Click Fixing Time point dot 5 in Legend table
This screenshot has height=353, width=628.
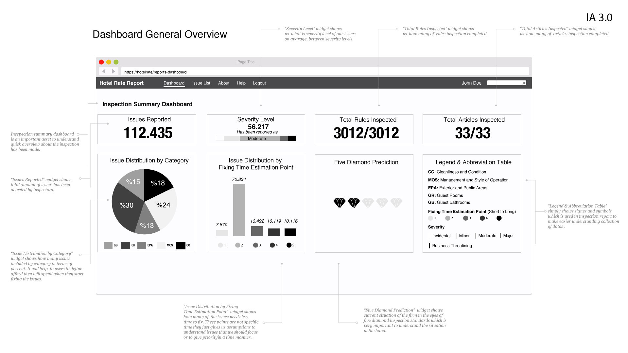[499, 218]
